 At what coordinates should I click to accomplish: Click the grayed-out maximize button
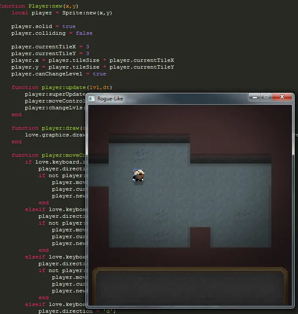click(x=266, y=97)
